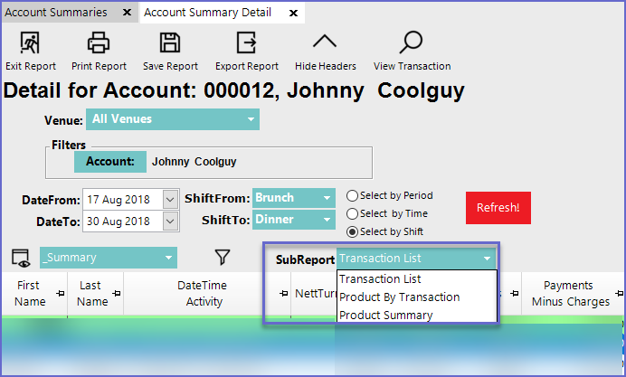Image resolution: width=626 pixels, height=377 pixels.
Task: Click the view eye icon beside _Summary
Action: 20,258
